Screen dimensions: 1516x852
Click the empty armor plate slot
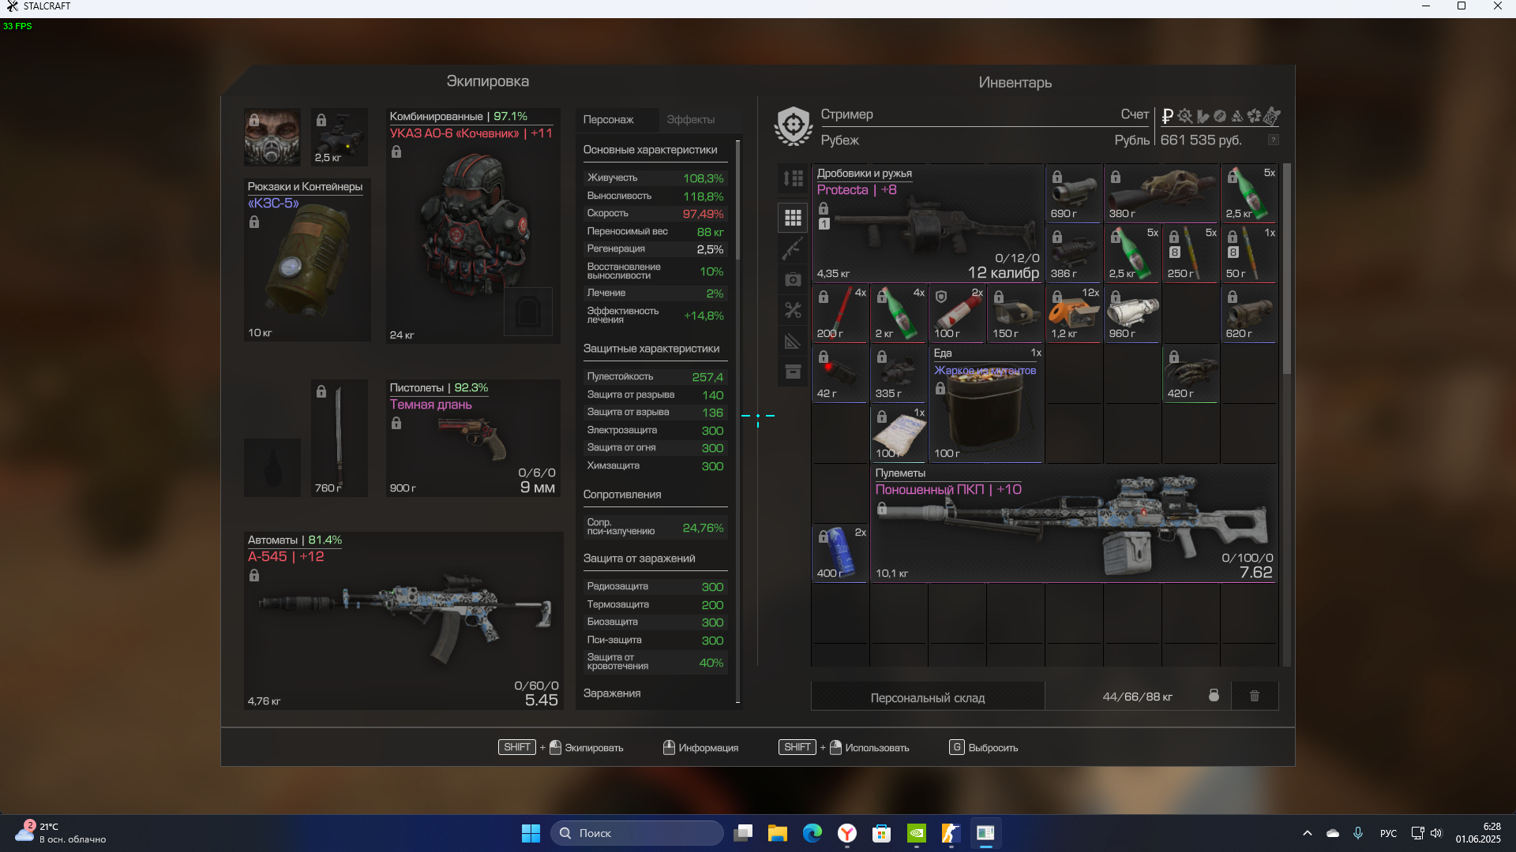528,312
